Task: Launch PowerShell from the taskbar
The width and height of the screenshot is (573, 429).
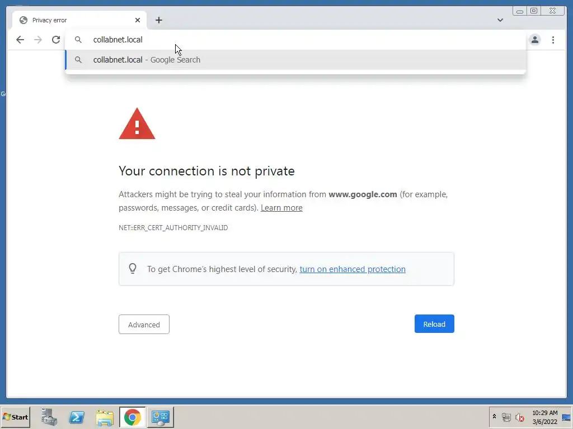Action: tap(77, 417)
